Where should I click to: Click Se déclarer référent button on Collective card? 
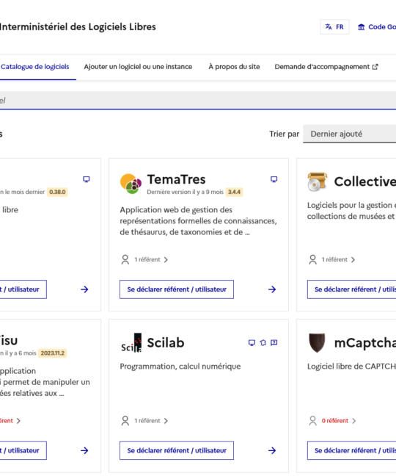[352, 289]
